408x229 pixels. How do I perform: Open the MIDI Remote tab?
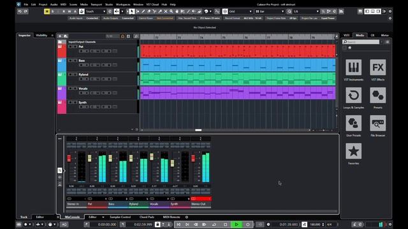pos(171,217)
